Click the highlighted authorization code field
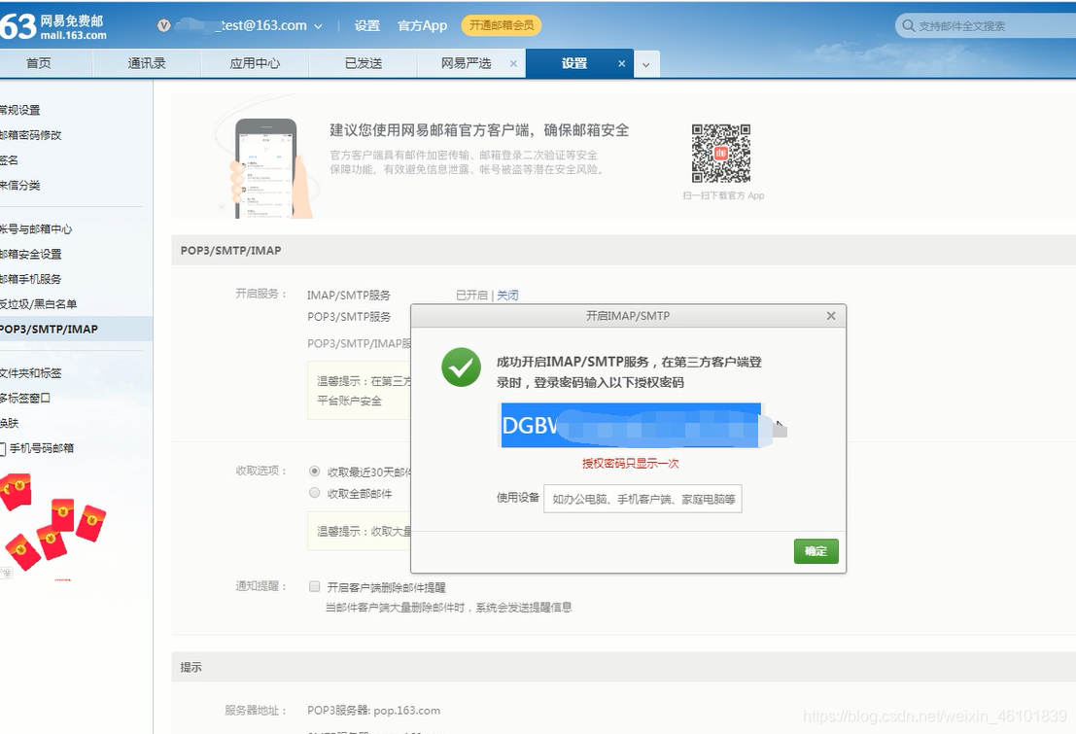The image size is (1076, 734). pos(631,425)
